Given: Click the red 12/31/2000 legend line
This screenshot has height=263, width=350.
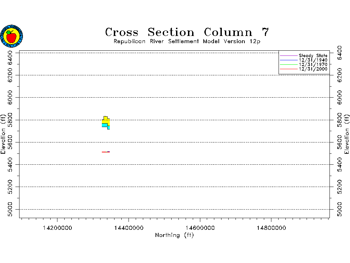Looking at the screenshot, I should [288, 69].
